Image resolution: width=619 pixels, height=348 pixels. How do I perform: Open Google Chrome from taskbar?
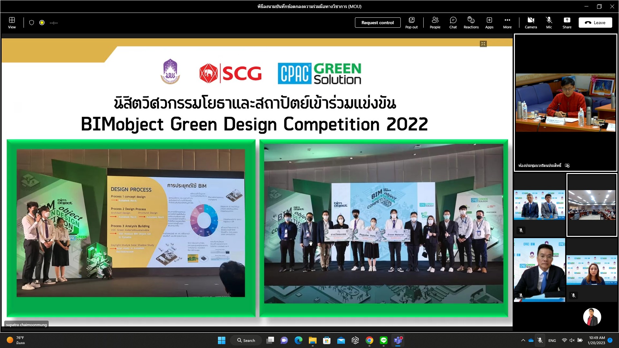pyautogui.click(x=369, y=340)
